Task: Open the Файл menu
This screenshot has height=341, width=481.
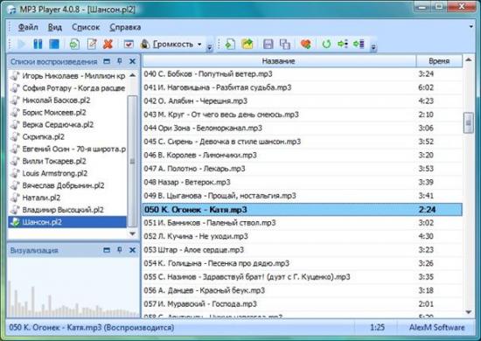Action: [x=28, y=27]
